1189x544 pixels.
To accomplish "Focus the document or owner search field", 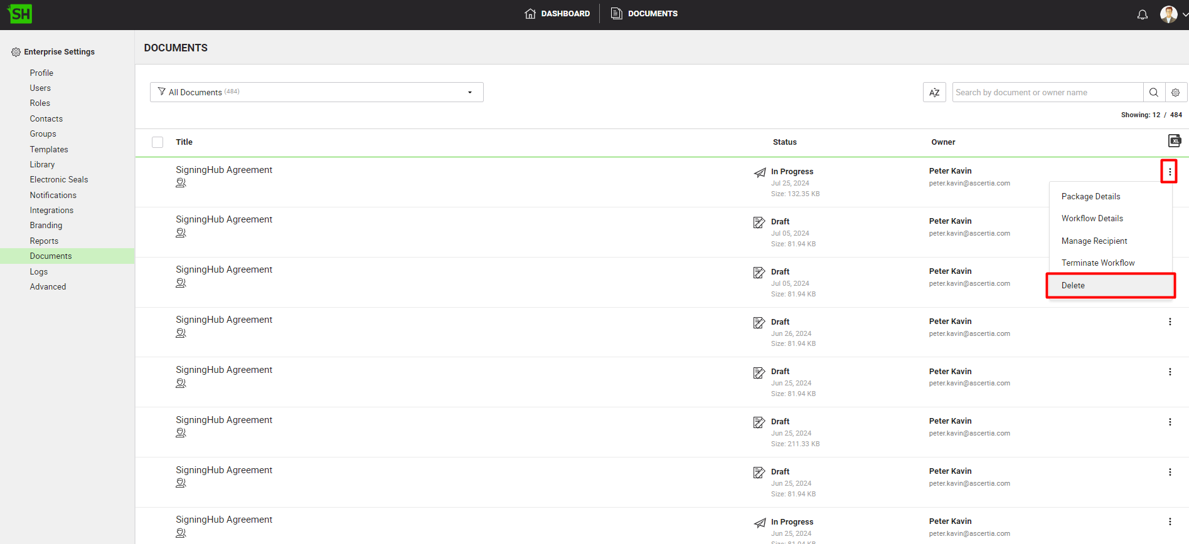I will (1047, 92).
